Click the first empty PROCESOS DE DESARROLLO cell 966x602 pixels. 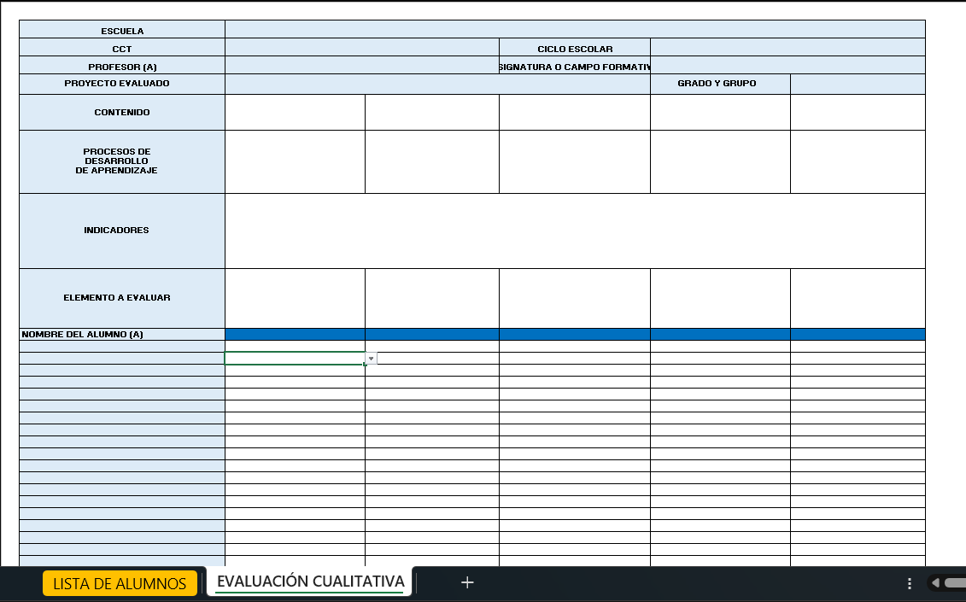[295, 161]
